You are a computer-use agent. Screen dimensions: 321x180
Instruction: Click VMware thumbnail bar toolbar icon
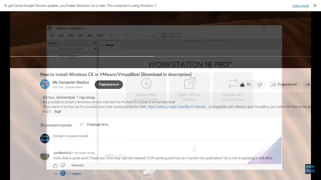(x=172, y=35)
